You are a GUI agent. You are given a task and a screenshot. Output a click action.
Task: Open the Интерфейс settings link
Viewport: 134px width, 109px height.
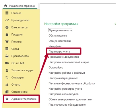point(55,46)
